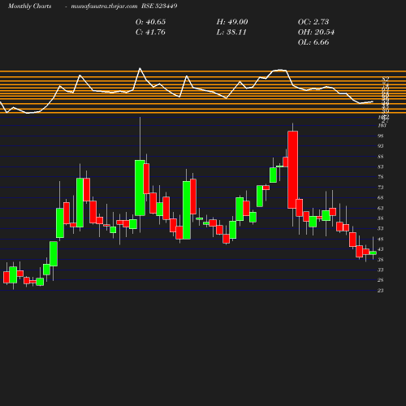Screen dimensions: 406x406
Task: Click the 43 price axis label
Action: (381, 249)
